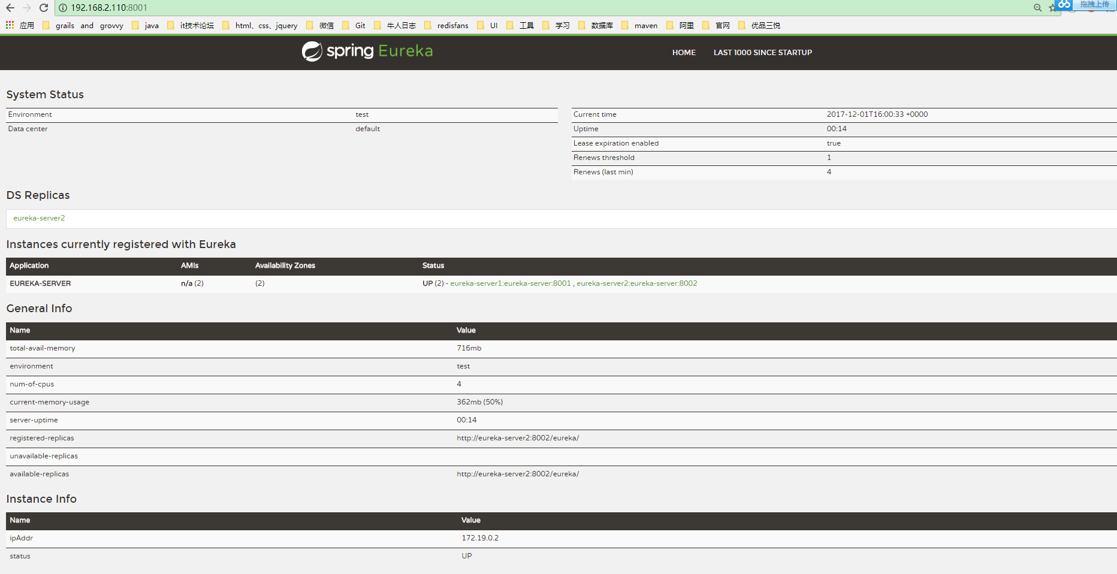Image resolution: width=1117 pixels, height=574 pixels.
Task: Go back with the browser back arrow
Action: tap(10, 8)
